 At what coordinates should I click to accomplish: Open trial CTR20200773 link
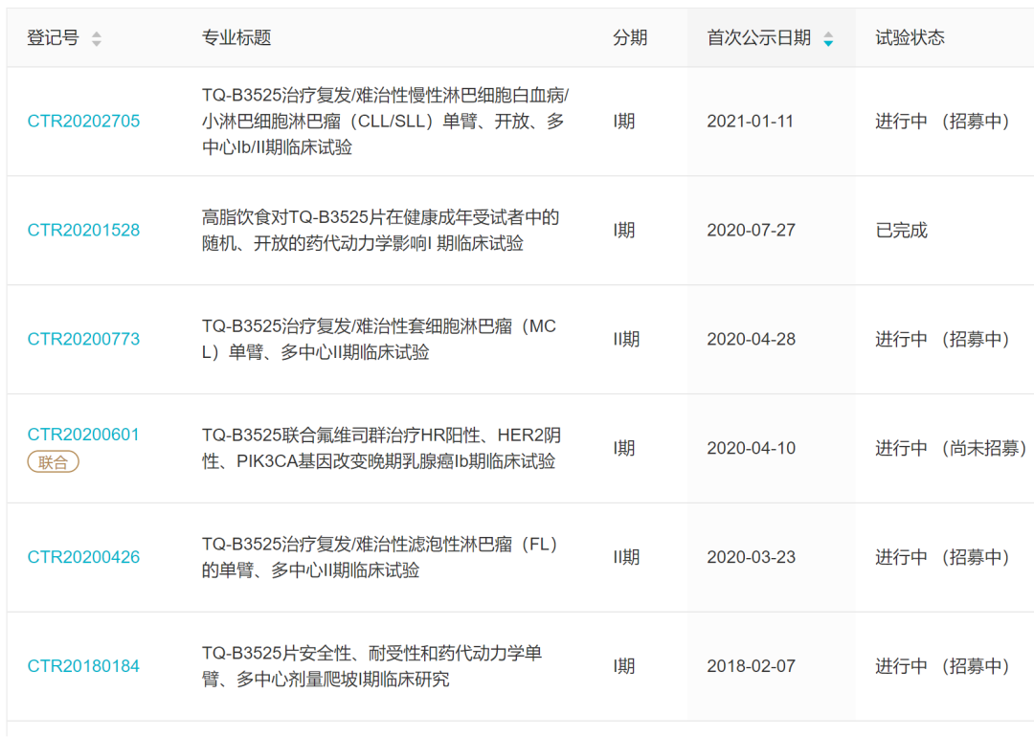(83, 339)
